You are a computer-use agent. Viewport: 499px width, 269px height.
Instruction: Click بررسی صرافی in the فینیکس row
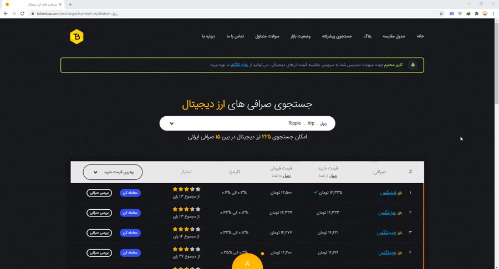click(99, 193)
